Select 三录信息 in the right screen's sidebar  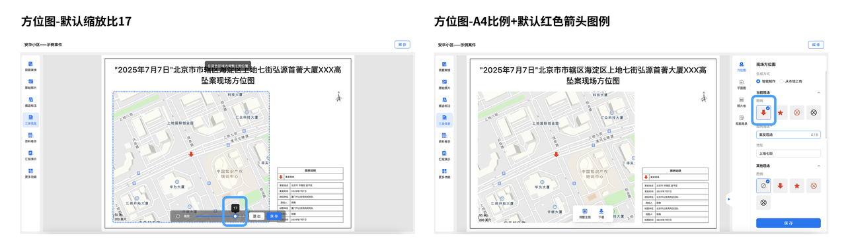click(445, 120)
